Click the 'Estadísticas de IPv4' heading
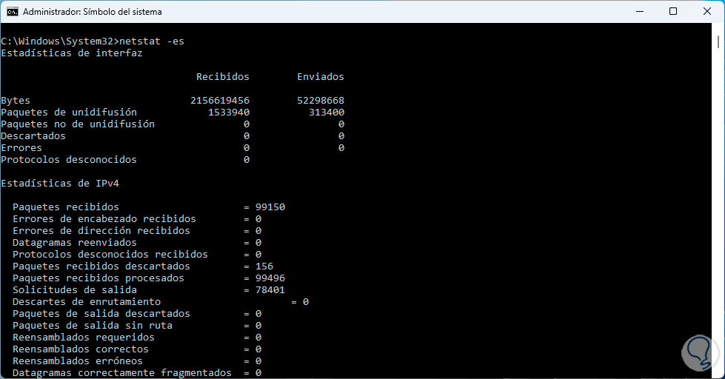This screenshot has height=379, width=725. pyautogui.click(x=60, y=184)
